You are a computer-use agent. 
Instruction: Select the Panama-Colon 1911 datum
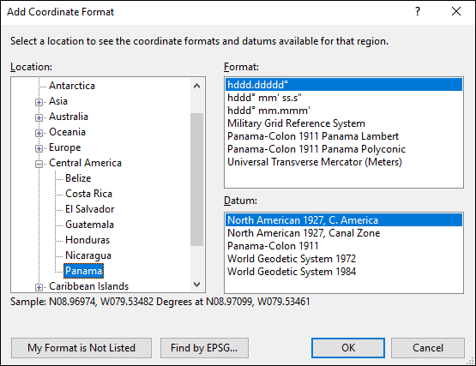344,246
